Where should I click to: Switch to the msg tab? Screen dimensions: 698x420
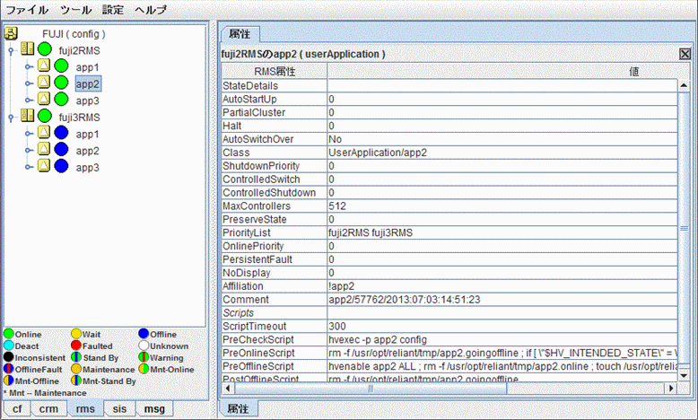(x=154, y=409)
